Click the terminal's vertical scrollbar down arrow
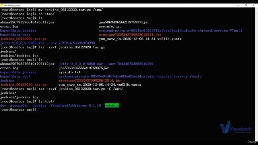Screen dimensions: 258x145 (x=256, y=140)
